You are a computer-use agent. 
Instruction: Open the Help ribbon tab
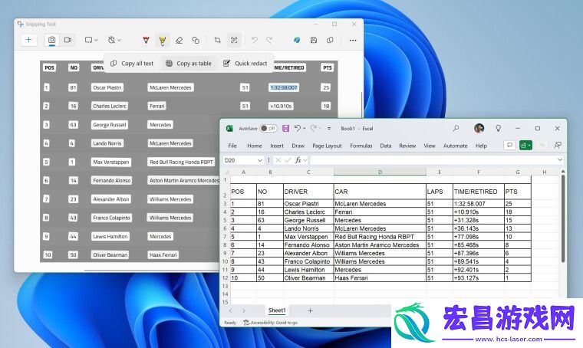click(x=481, y=146)
